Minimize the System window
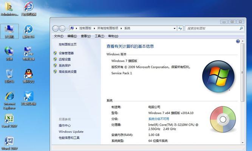252x151 pixels. [x=224, y=22]
